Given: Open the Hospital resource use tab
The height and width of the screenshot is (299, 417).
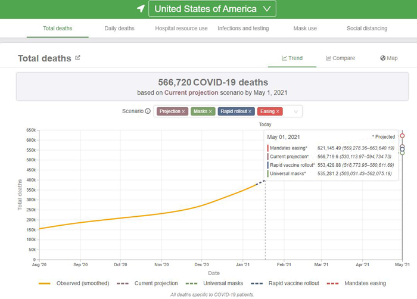Looking at the screenshot, I should 181,28.
